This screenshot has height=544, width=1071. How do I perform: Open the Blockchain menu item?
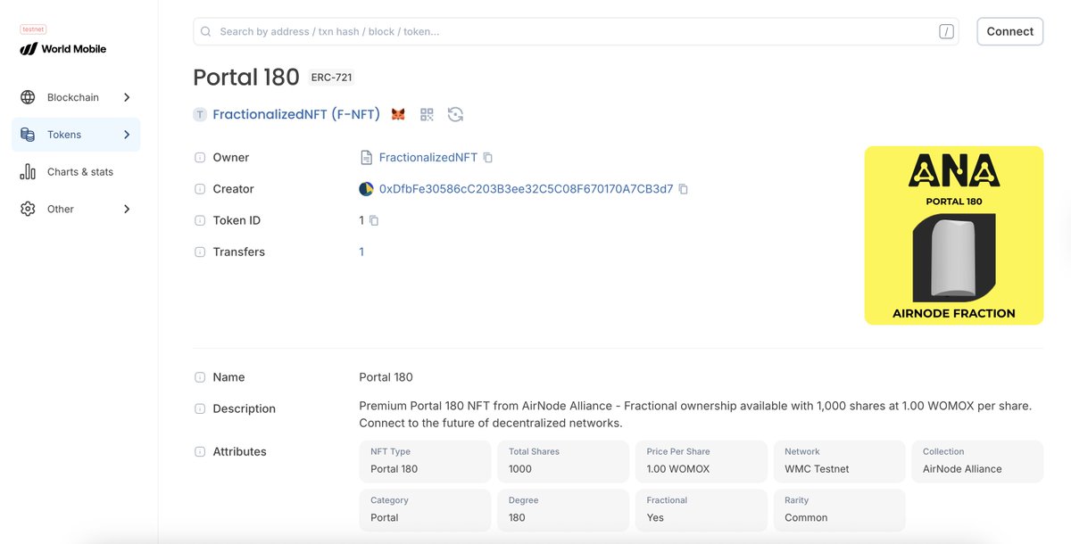pyautogui.click(x=76, y=97)
